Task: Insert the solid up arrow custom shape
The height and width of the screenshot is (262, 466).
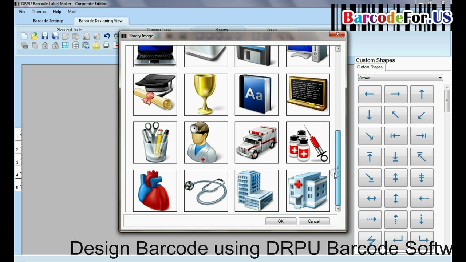Action: 422,94
